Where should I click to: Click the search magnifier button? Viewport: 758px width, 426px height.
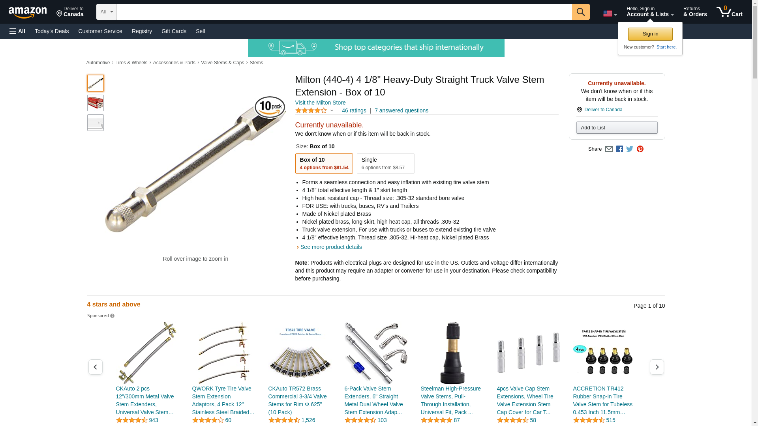(580, 12)
